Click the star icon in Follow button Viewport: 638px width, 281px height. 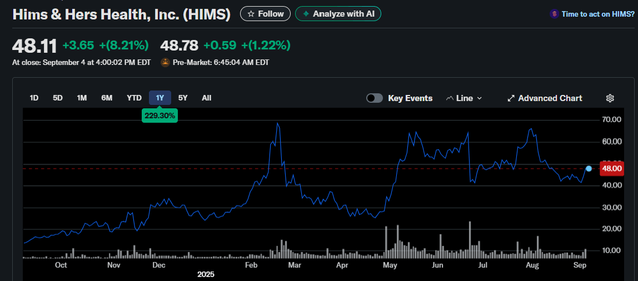click(251, 14)
